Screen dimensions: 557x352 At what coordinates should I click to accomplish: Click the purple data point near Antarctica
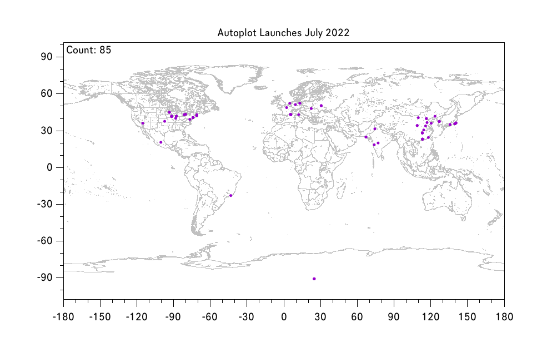(x=314, y=279)
